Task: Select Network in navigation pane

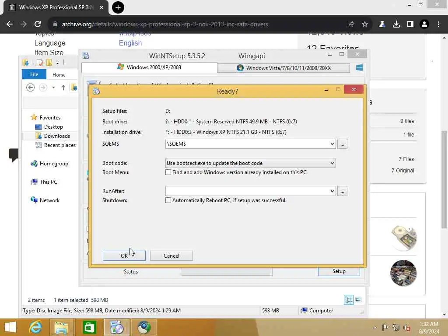Action: (x=49, y=200)
